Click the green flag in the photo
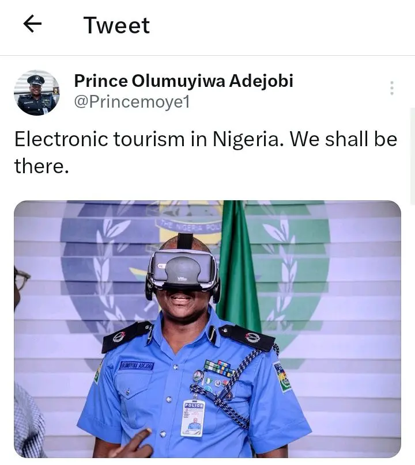This screenshot has width=415, height=465. [239, 267]
